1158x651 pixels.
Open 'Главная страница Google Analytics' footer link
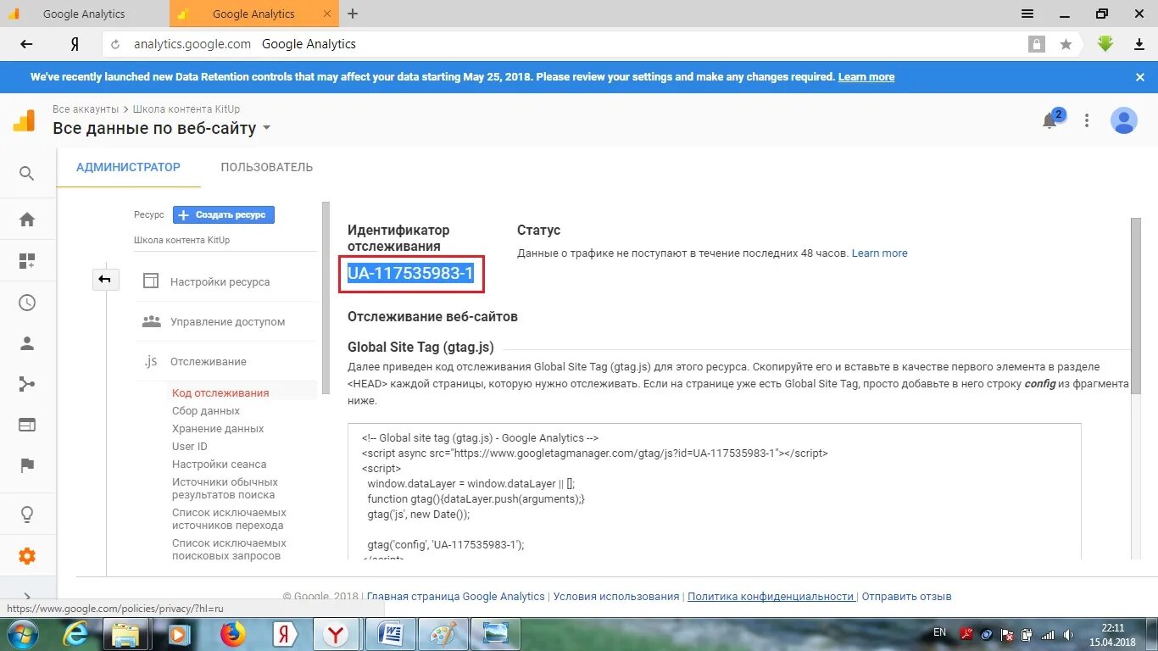point(456,596)
